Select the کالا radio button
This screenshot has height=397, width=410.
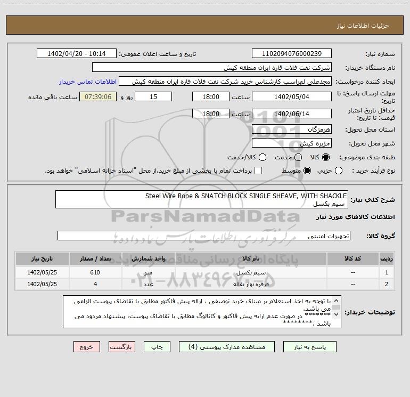coord(326,157)
